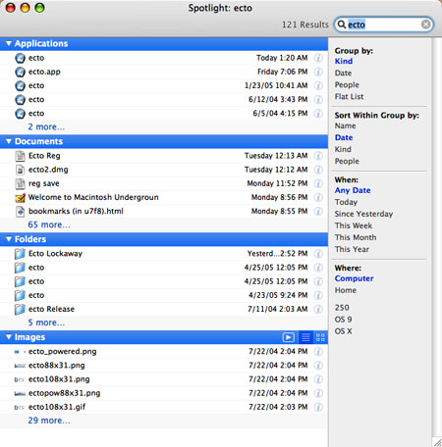Click the search field containing ecto
Screen dimensions: 442x447
tap(384, 25)
